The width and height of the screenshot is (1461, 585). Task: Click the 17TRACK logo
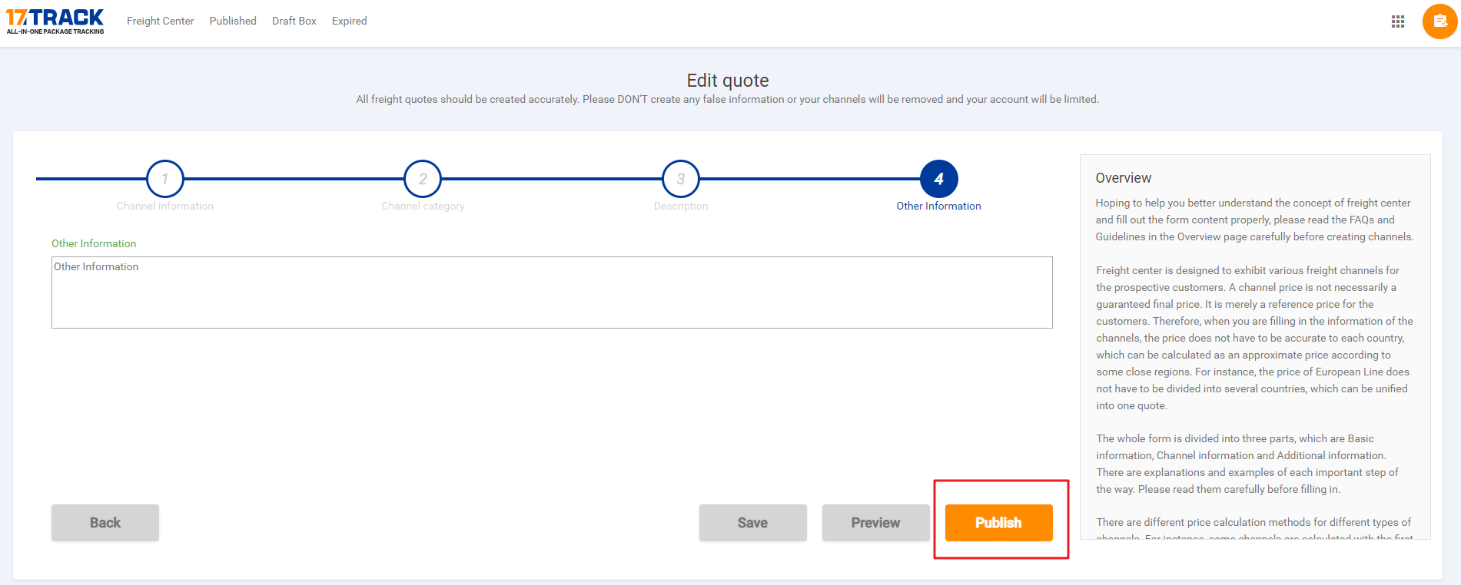coord(55,21)
